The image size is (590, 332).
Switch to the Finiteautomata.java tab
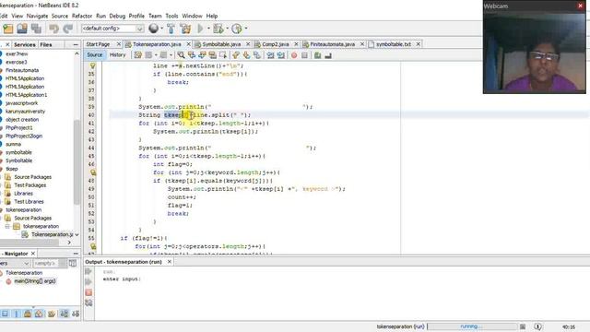[332, 44]
